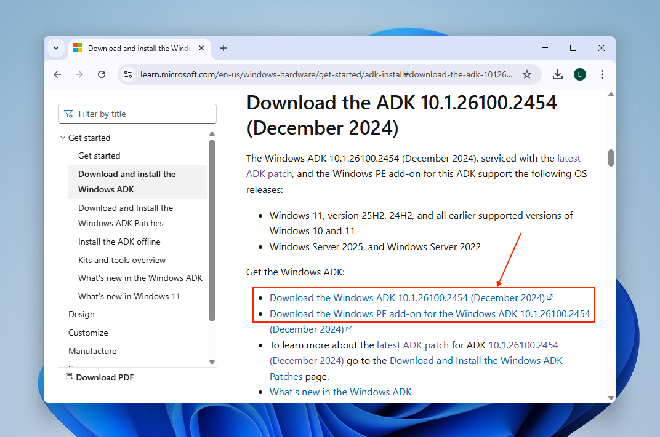Image resolution: width=660 pixels, height=437 pixels.
Task: Open Kits and tools overview page
Action: (x=122, y=260)
